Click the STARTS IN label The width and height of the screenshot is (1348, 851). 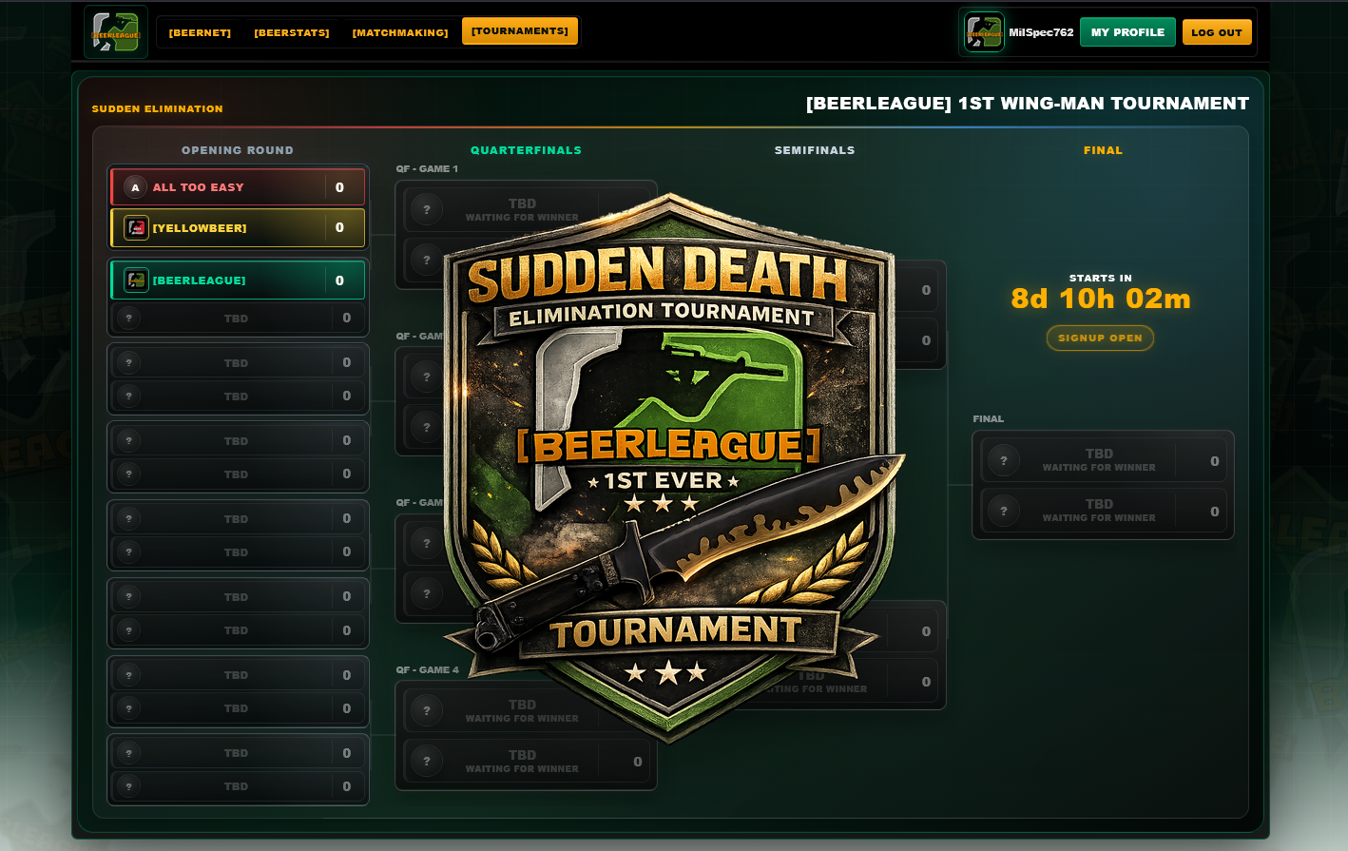(1101, 279)
